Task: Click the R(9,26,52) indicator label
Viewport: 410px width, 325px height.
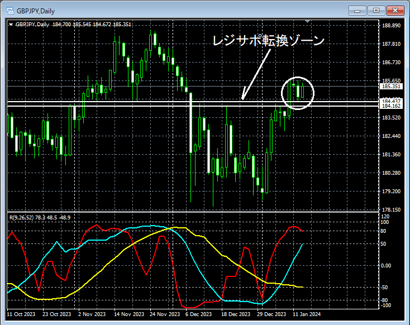Action: (40, 218)
